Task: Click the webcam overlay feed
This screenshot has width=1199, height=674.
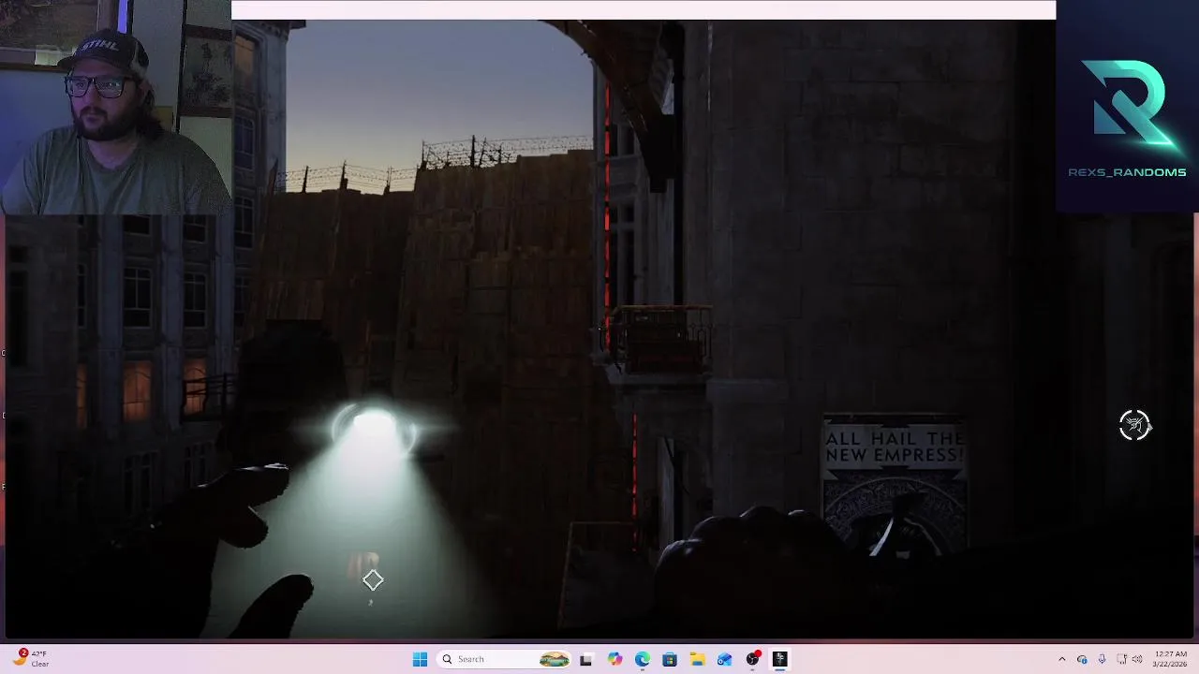Action: (116, 108)
